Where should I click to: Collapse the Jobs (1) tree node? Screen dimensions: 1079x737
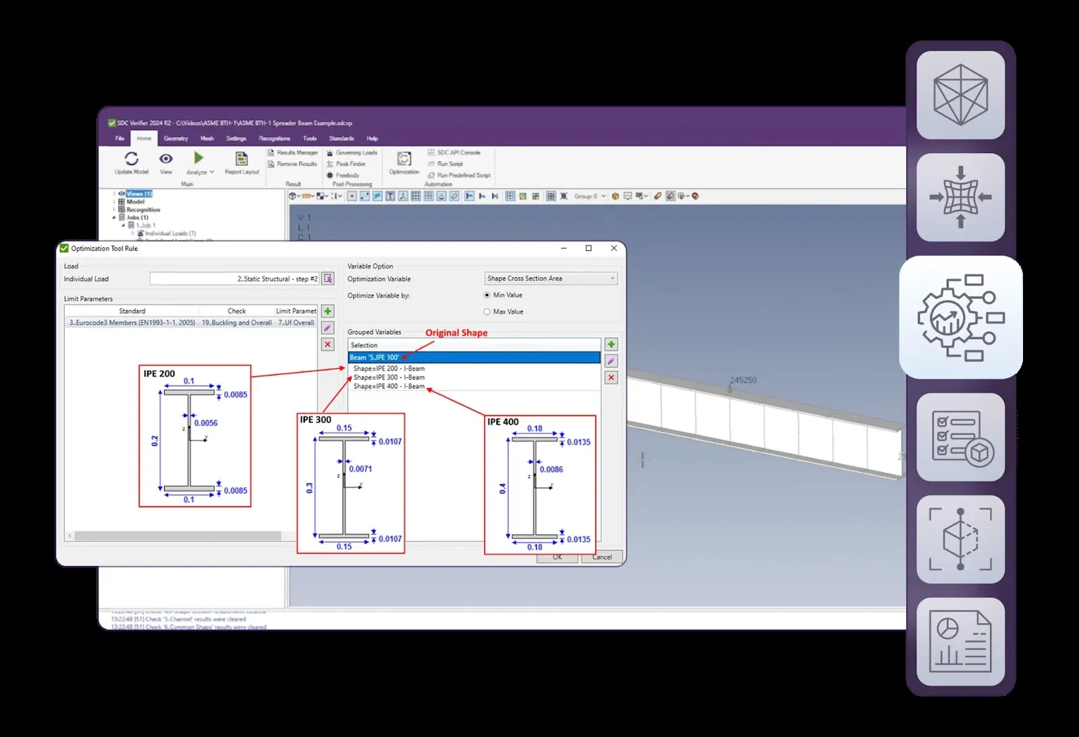point(114,218)
